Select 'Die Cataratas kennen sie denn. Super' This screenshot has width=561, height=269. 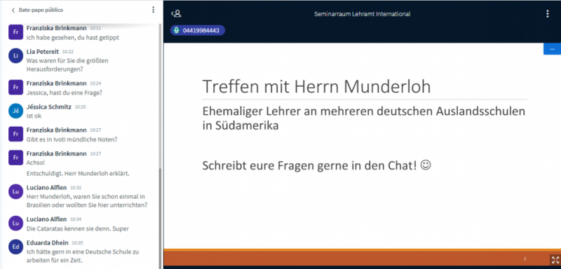[78, 228]
